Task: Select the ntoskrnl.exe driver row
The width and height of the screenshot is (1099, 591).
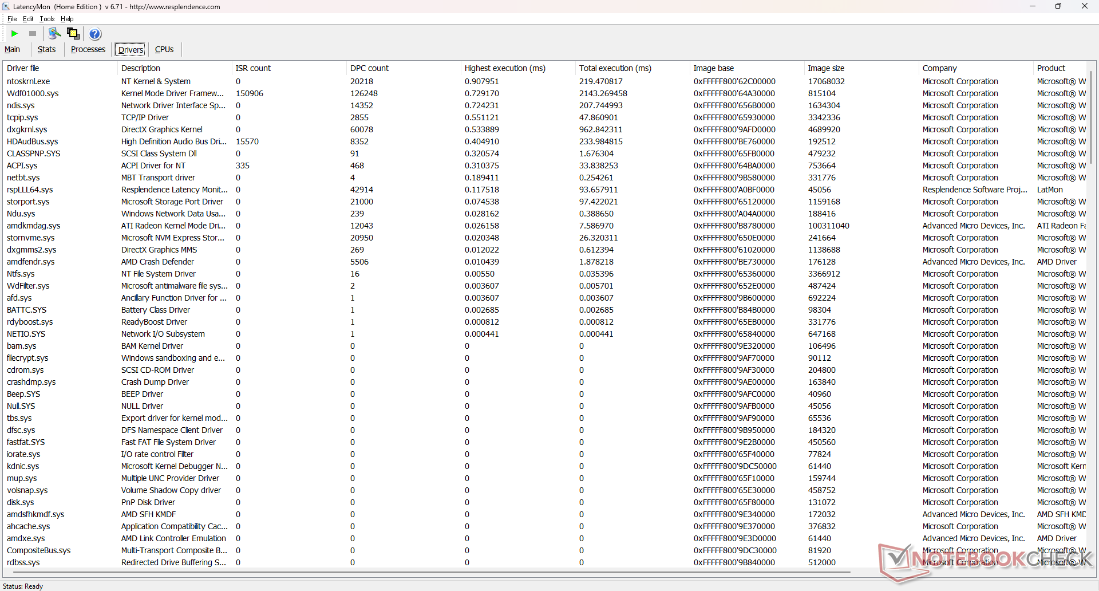Action: tap(545, 81)
